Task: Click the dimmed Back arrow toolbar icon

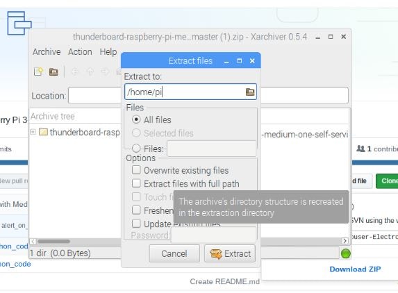Action: pyautogui.click(x=75, y=72)
